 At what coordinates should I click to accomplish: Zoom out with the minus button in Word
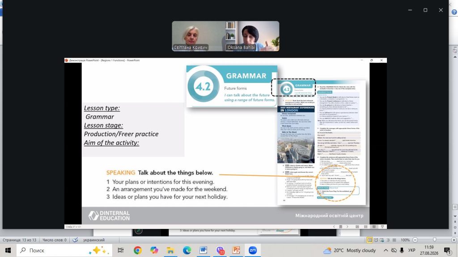[415, 240]
